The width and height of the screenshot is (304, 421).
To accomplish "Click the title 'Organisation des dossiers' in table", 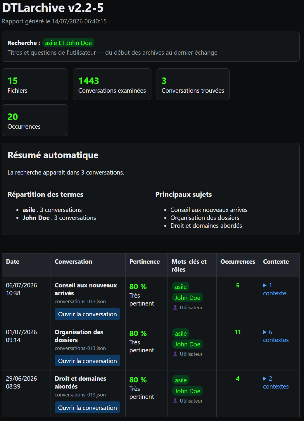I will click(79, 336).
